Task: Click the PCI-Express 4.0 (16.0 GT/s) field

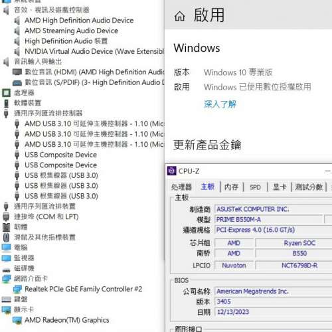Action: (x=274, y=230)
